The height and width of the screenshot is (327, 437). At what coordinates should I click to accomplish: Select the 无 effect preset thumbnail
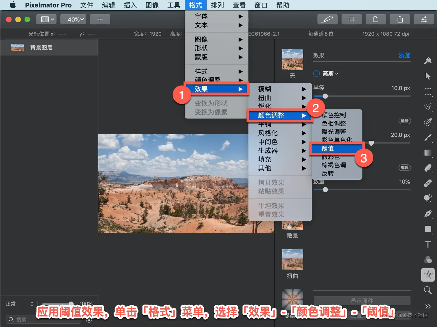292,60
